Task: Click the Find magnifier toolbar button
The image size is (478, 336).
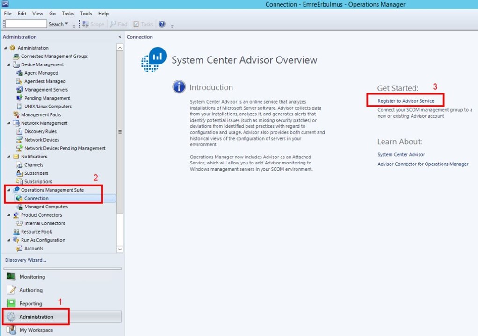Action: click(x=119, y=24)
